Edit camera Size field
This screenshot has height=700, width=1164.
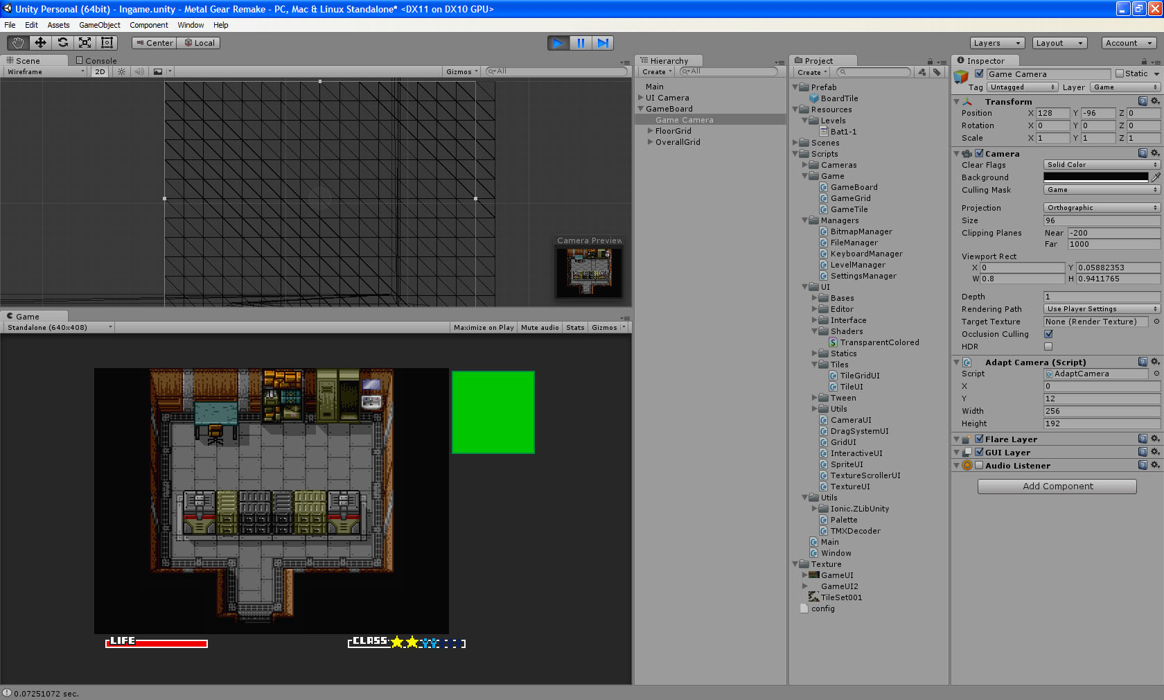[1102, 220]
